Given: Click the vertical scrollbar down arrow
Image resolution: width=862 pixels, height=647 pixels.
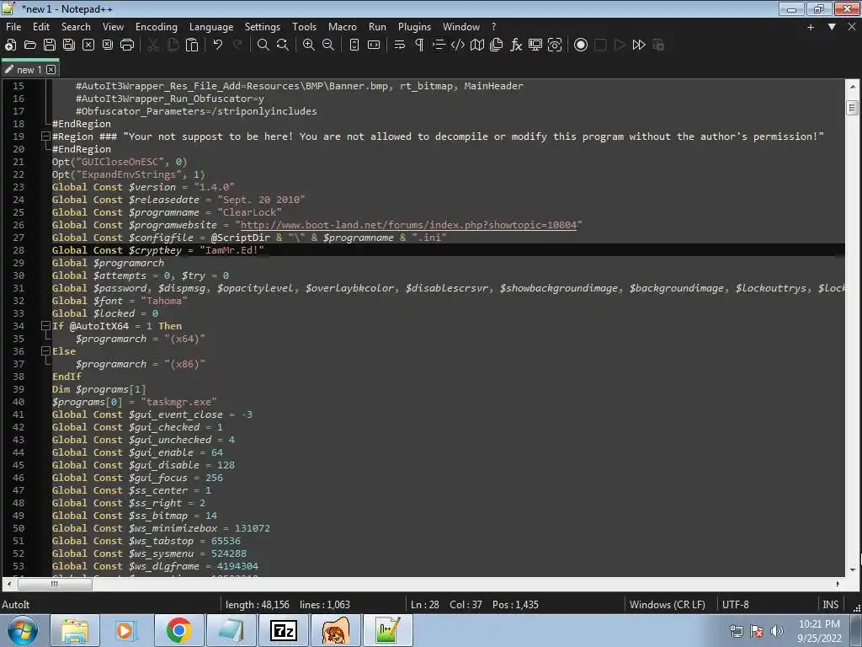Looking at the screenshot, I should (x=853, y=570).
